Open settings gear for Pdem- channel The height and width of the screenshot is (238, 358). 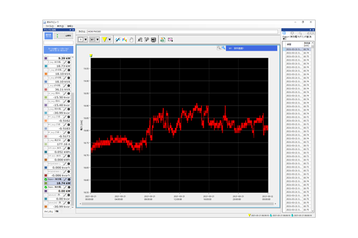[x=69, y=187]
